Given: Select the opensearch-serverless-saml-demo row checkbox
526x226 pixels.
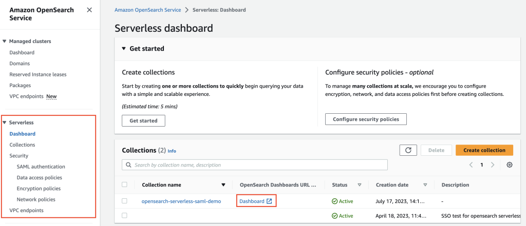Looking at the screenshot, I should point(124,201).
